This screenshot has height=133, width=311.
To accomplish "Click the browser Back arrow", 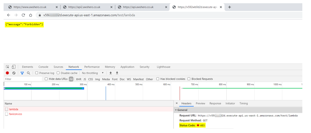I will 9,15.
